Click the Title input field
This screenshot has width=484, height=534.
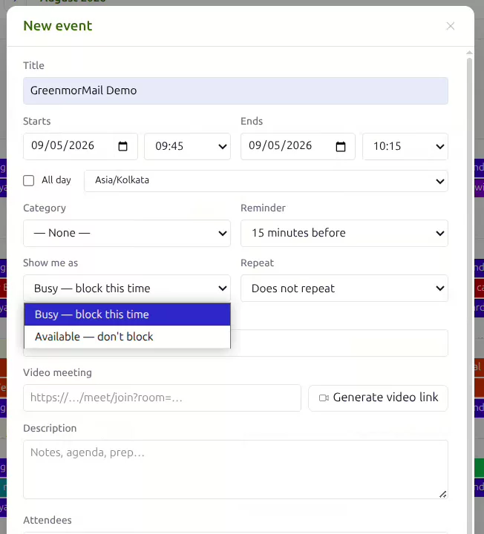(x=235, y=90)
